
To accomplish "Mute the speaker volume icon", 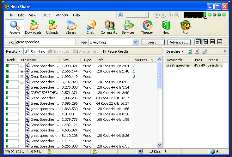I will [x=120, y=15].
